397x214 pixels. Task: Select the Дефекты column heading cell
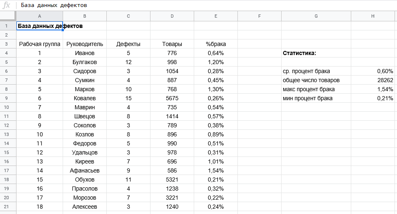[128, 44]
